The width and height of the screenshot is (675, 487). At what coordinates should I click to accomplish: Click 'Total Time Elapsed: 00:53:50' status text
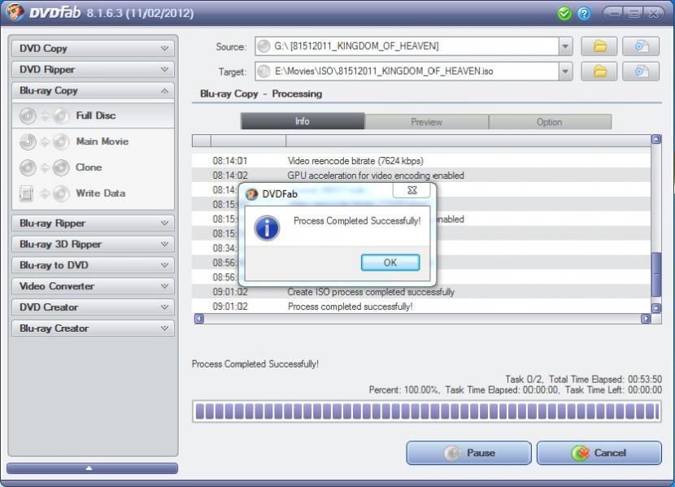pyautogui.click(x=605, y=380)
